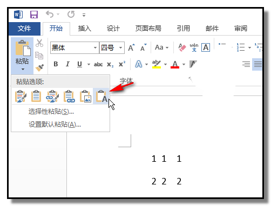Copy selection with the copy icon

(x=39, y=56)
